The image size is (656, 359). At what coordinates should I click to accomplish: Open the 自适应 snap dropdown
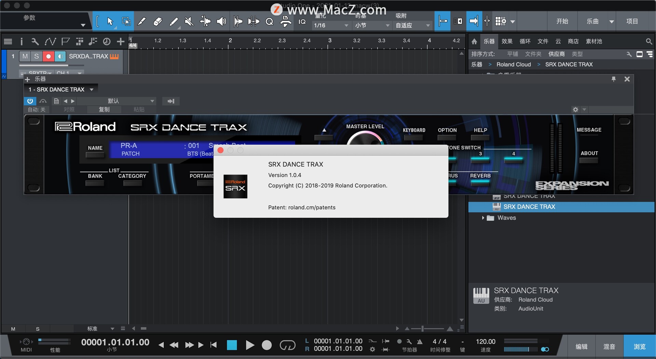click(x=413, y=25)
